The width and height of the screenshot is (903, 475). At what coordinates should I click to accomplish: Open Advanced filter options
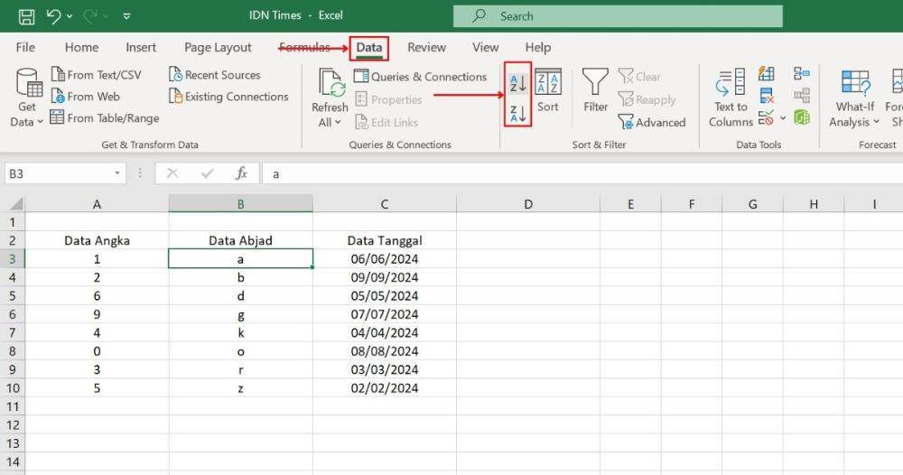pyautogui.click(x=652, y=122)
